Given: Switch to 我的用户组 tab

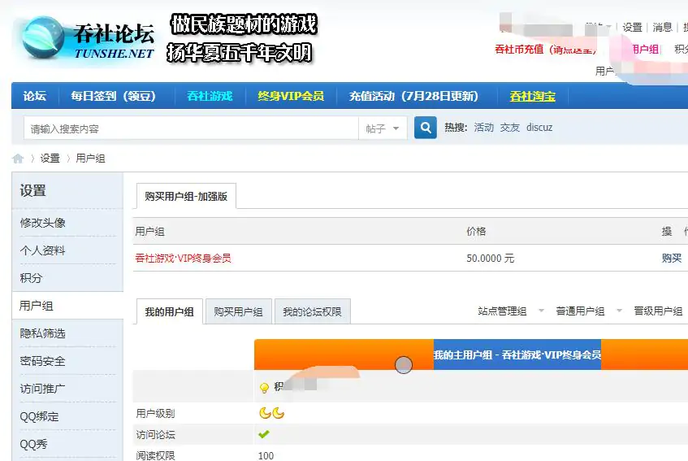Looking at the screenshot, I should click(x=170, y=311).
